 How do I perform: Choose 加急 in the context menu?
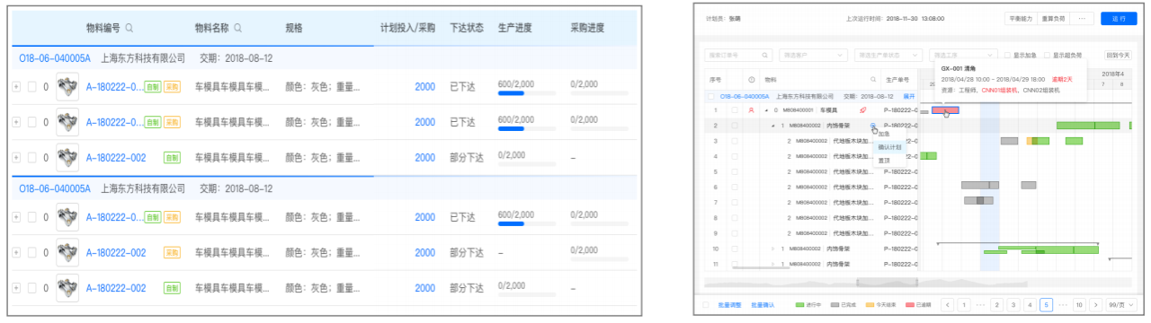click(884, 133)
